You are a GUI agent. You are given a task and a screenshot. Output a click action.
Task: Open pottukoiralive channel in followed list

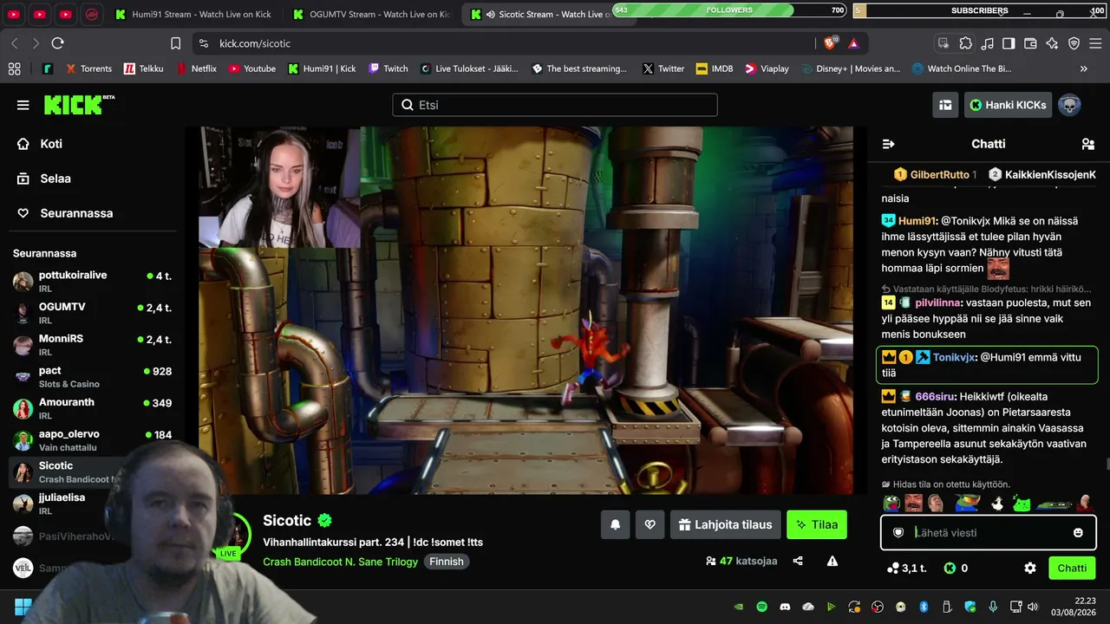click(x=94, y=282)
